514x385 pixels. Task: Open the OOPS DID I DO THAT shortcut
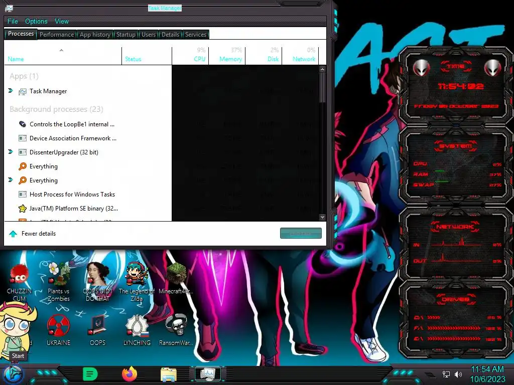(98, 283)
